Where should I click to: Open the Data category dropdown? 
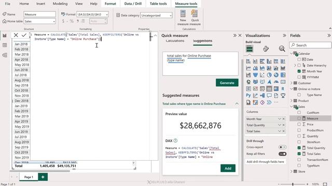[171, 16]
